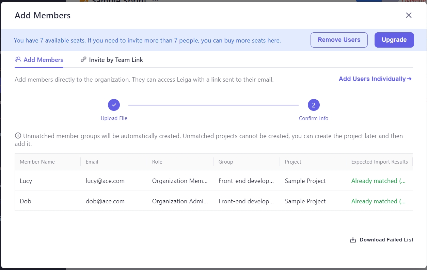Follow the Add Users Individually link
Viewport: 427px width, 270px height.
[x=375, y=79]
